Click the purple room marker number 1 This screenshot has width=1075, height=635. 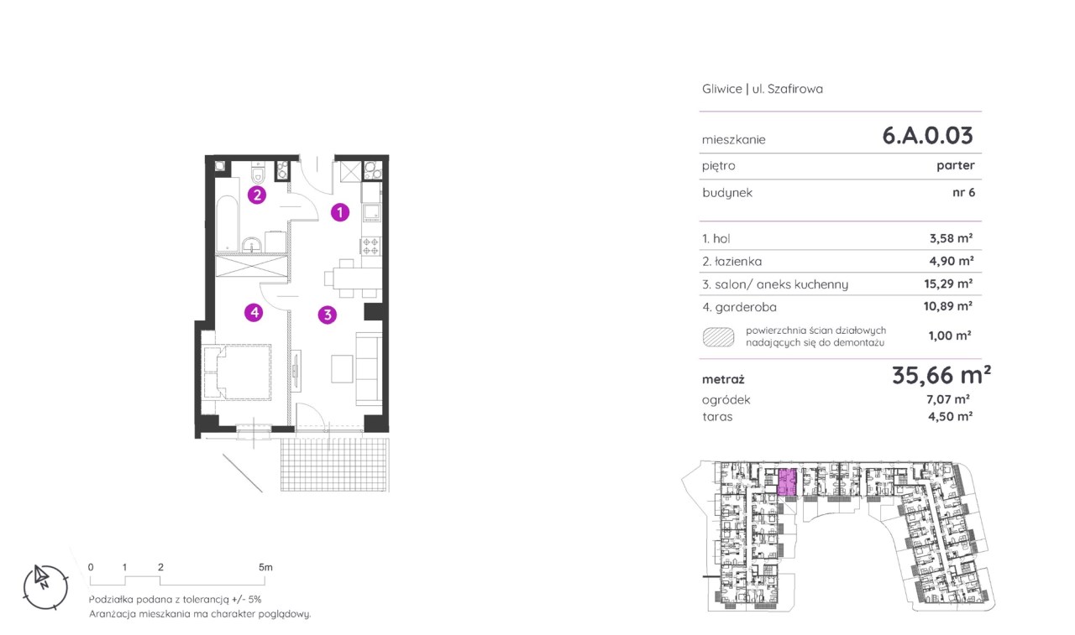click(339, 212)
